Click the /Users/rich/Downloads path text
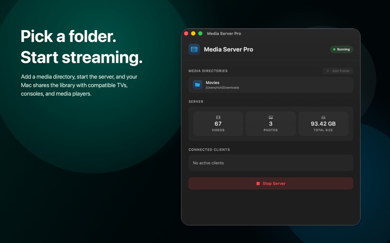 (222, 87)
